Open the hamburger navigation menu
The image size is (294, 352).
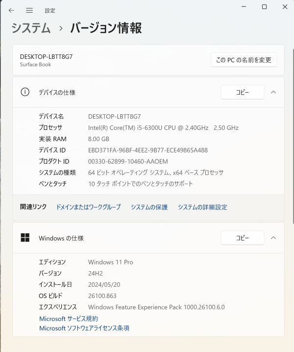click(29, 10)
